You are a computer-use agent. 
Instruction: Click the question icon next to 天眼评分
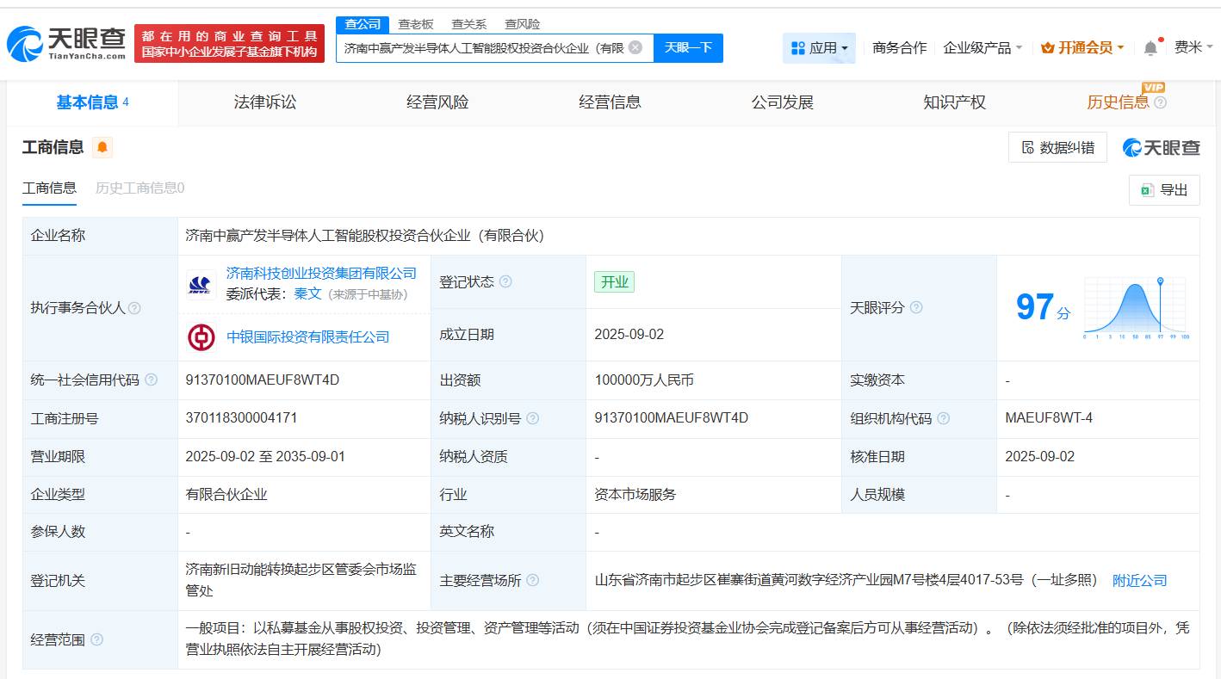pyautogui.click(x=916, y=307)
